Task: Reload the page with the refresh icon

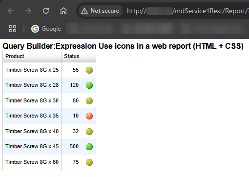Action: 46,11
